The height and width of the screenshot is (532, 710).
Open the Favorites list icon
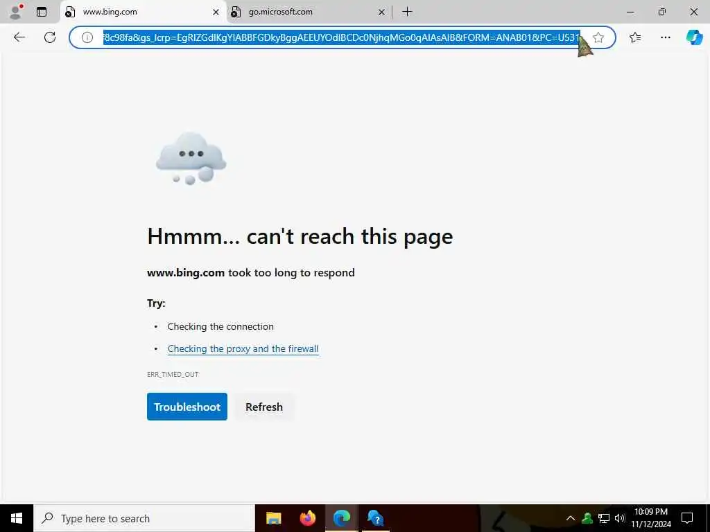635,37
